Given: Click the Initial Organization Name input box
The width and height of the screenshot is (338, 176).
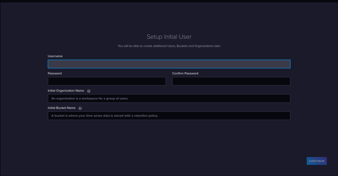Looking at the screenshot, I should (169, 99).
